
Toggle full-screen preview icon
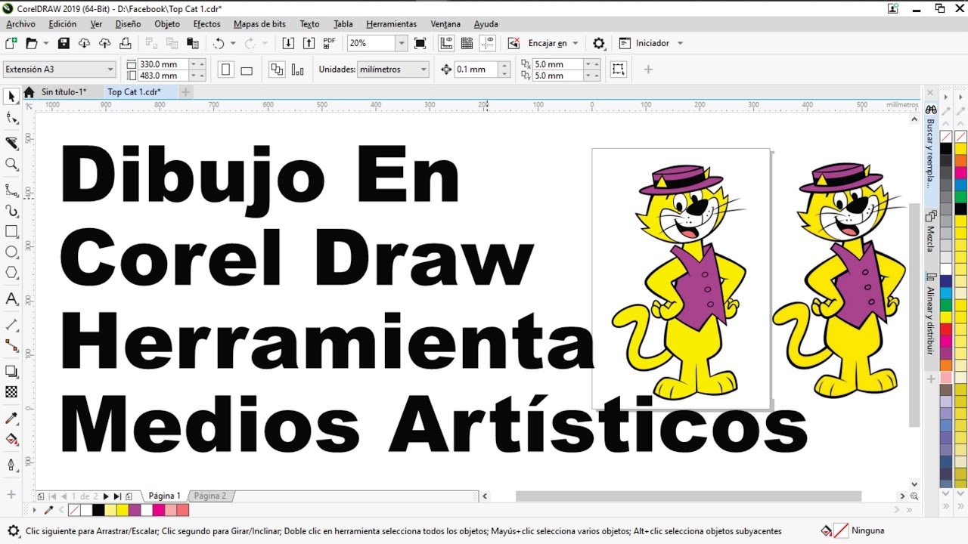click(x=420, y=43)
